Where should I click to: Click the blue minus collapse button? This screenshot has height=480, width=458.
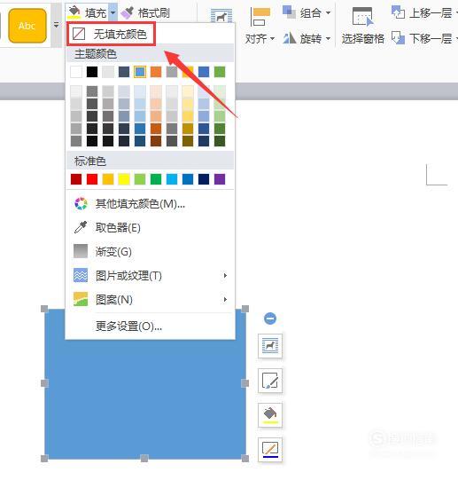[270, 319]
